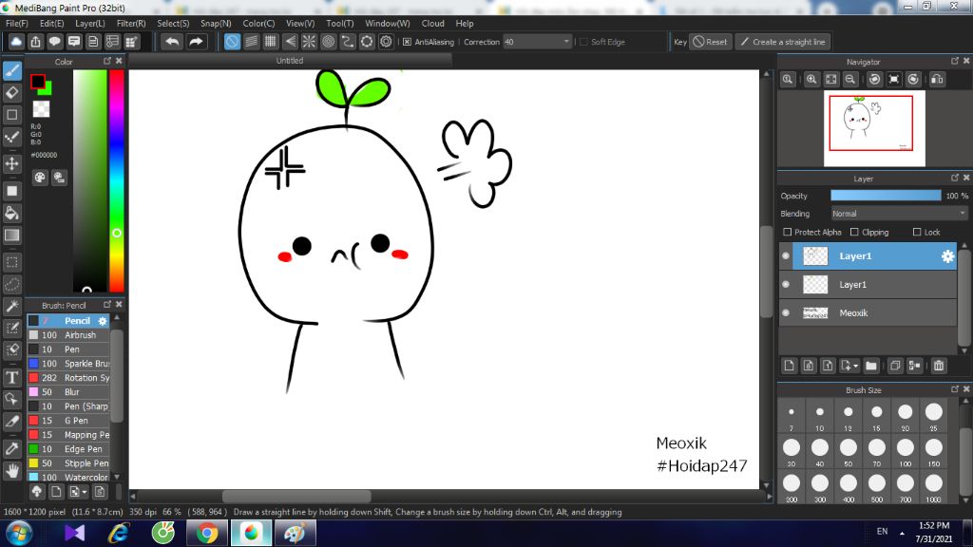973x547 pixels.
Task: Select the Eraser tool
Action: [x=11, y=93]
